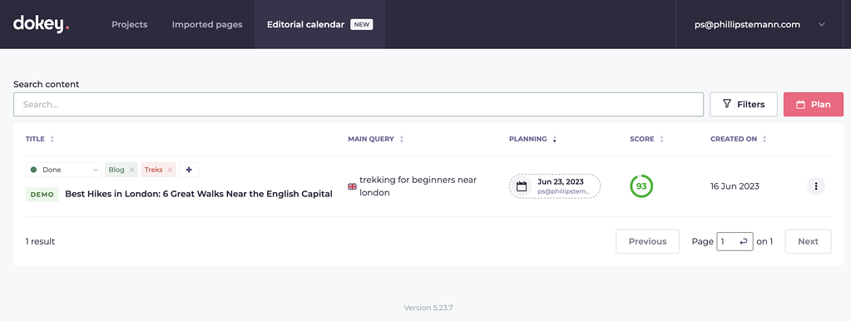
Task: Click the DEMO badge
Action: pyautogui.click(x=42, y=194)
